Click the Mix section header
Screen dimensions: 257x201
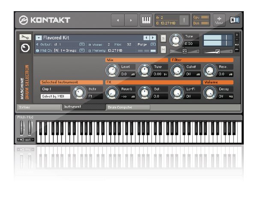click(x=137, y=60)
